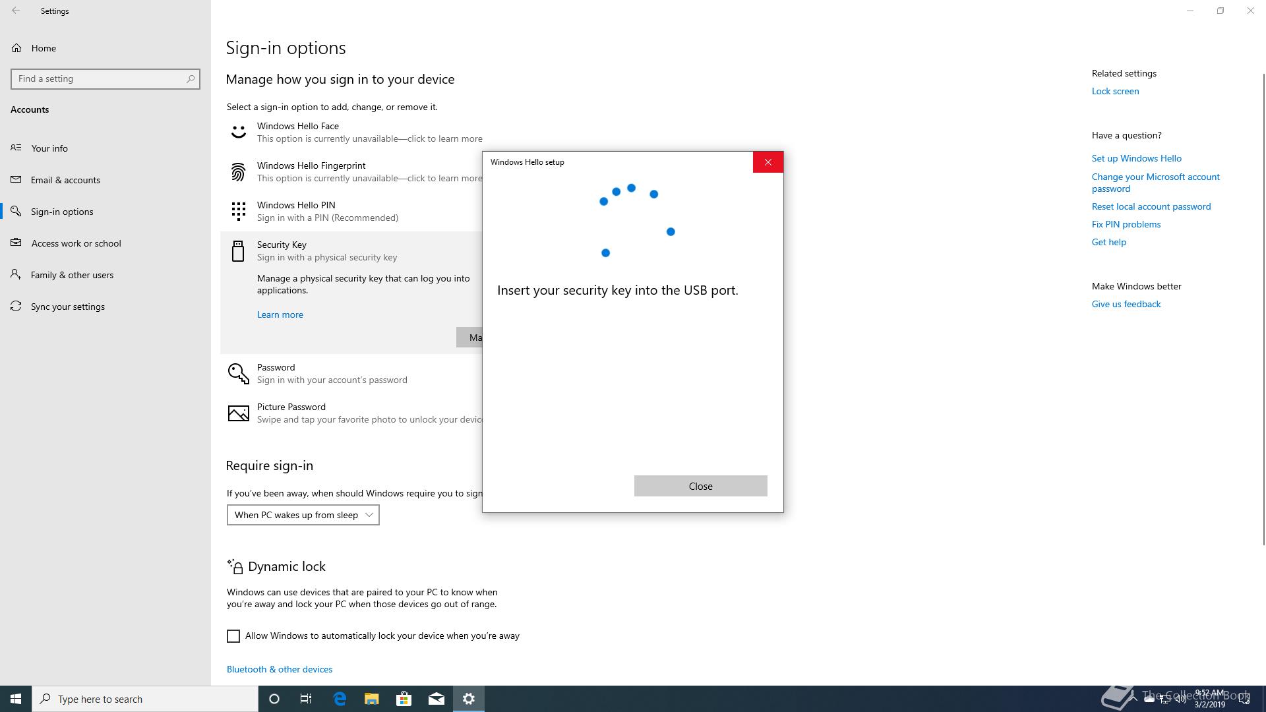
Task: Open the Lock screen related setting
Action: click(x=1115, y=91)
